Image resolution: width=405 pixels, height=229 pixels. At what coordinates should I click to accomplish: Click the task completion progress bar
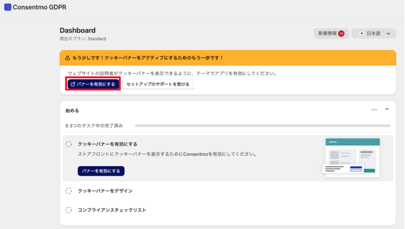(x=263, y=126)
